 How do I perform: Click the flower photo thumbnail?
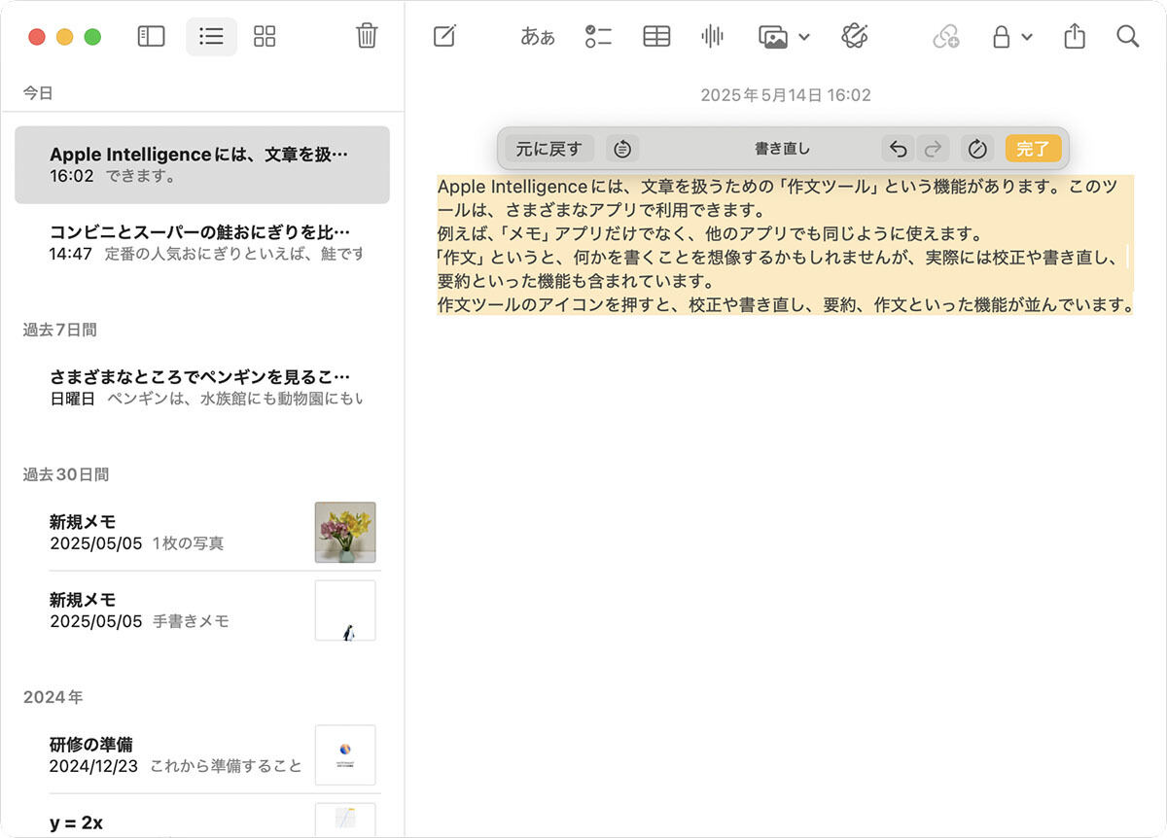click(x=345, y=532)
